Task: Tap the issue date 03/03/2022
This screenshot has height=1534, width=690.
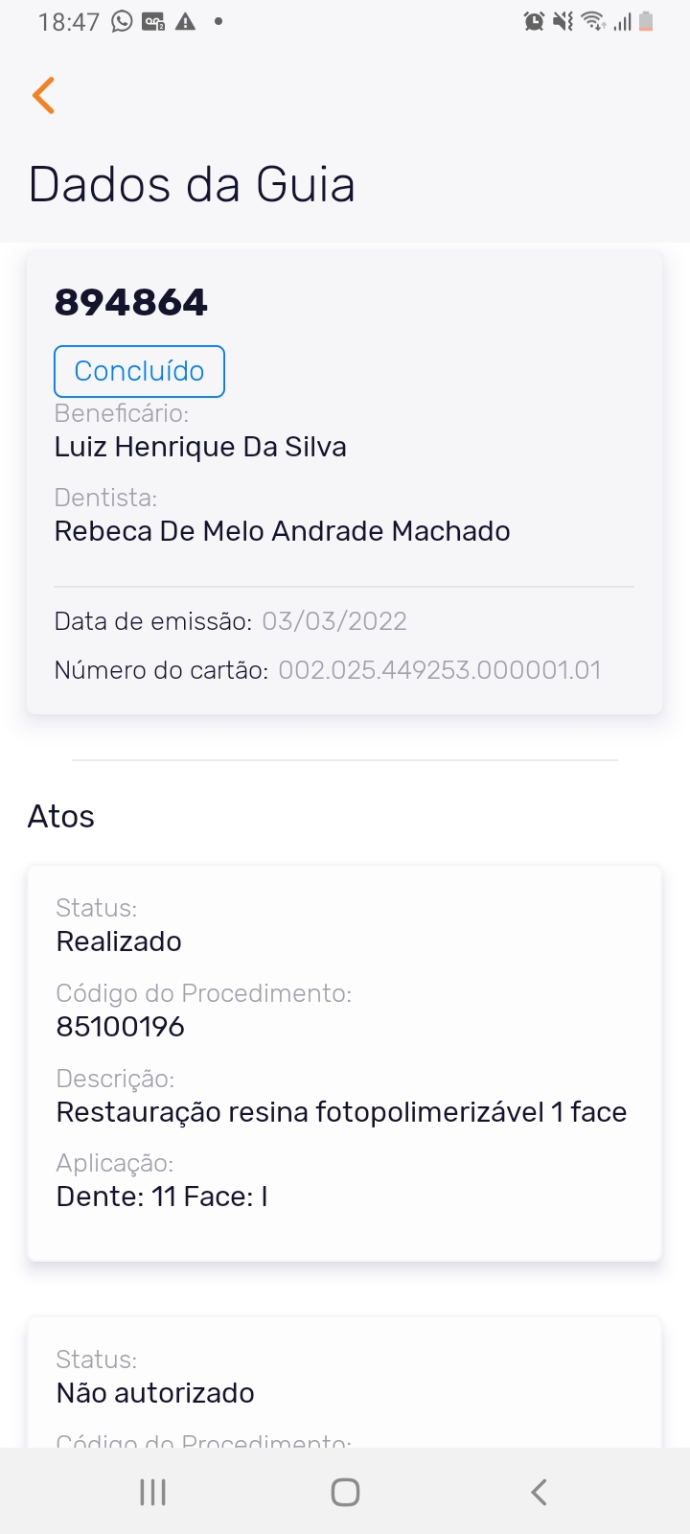Action: pyautogui.click(x=334, y=621)
